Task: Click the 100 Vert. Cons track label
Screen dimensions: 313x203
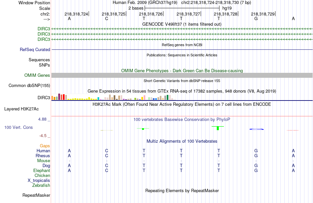Action: click(18, 127)
